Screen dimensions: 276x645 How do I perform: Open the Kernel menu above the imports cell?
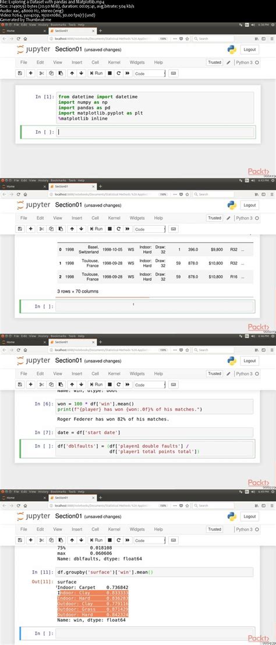click(114, 63)
